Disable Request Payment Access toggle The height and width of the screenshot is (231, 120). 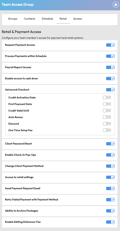110,45
